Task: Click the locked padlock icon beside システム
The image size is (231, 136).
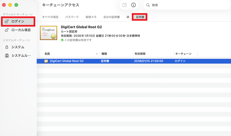Action: click(x=7, y=47)
